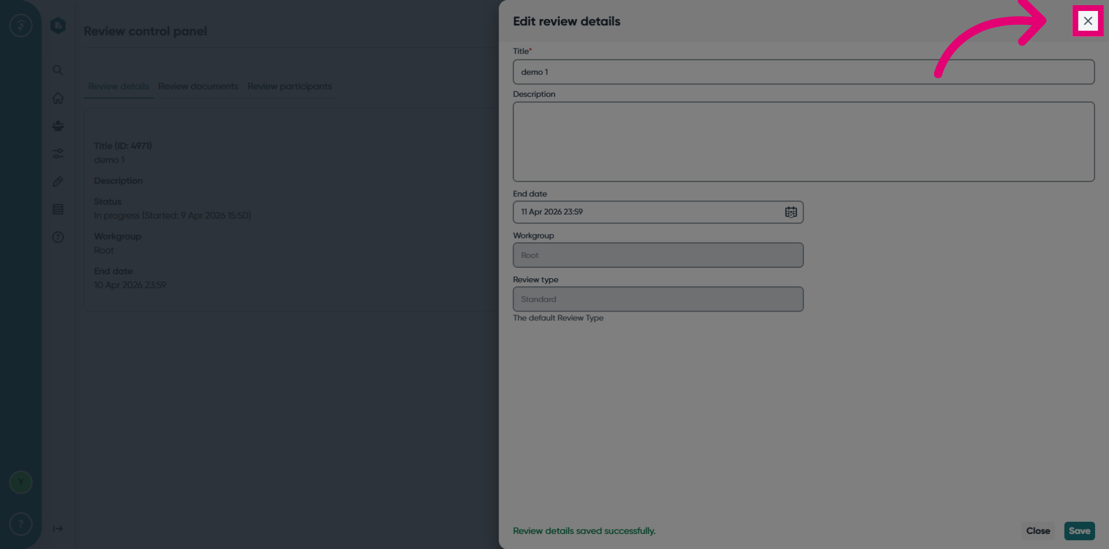Click the disabled Workgroup field showing Root
The image size is (1109, 549).
pos(658,255)
